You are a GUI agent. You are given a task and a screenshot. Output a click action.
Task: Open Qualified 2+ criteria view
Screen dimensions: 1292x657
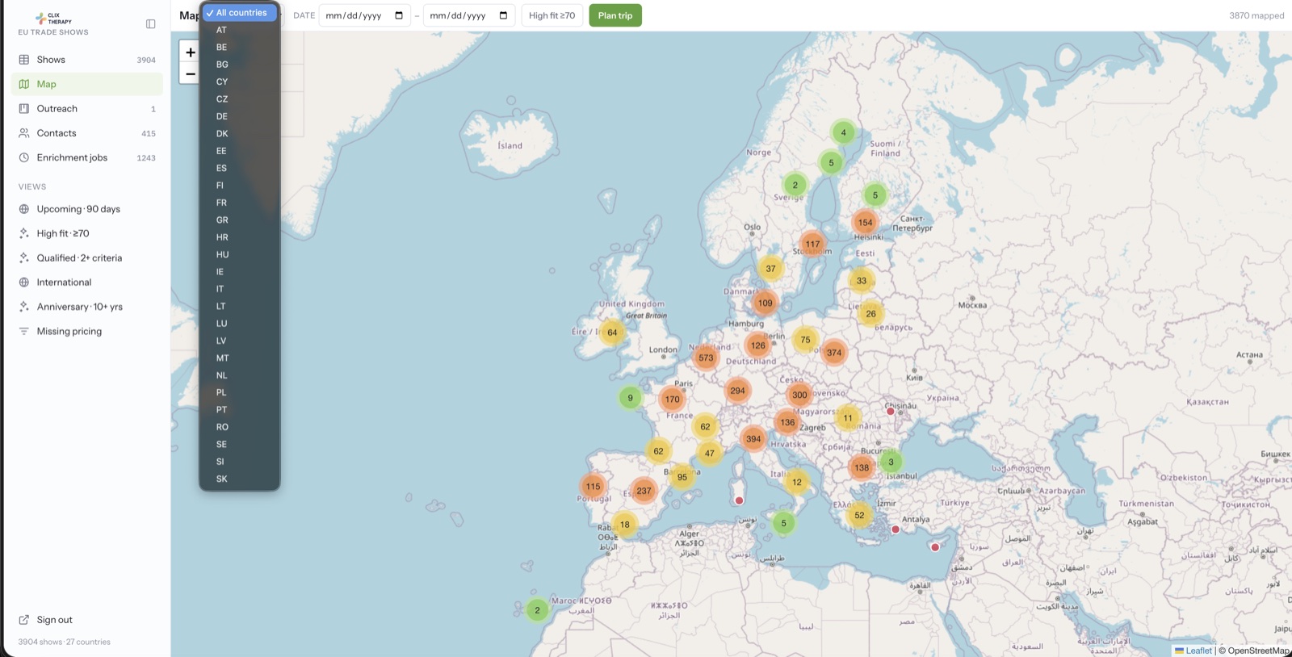(87, 258)
